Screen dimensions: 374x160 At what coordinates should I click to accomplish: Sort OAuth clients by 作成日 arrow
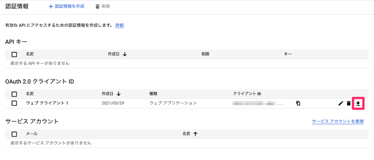[x=119, y=94]
